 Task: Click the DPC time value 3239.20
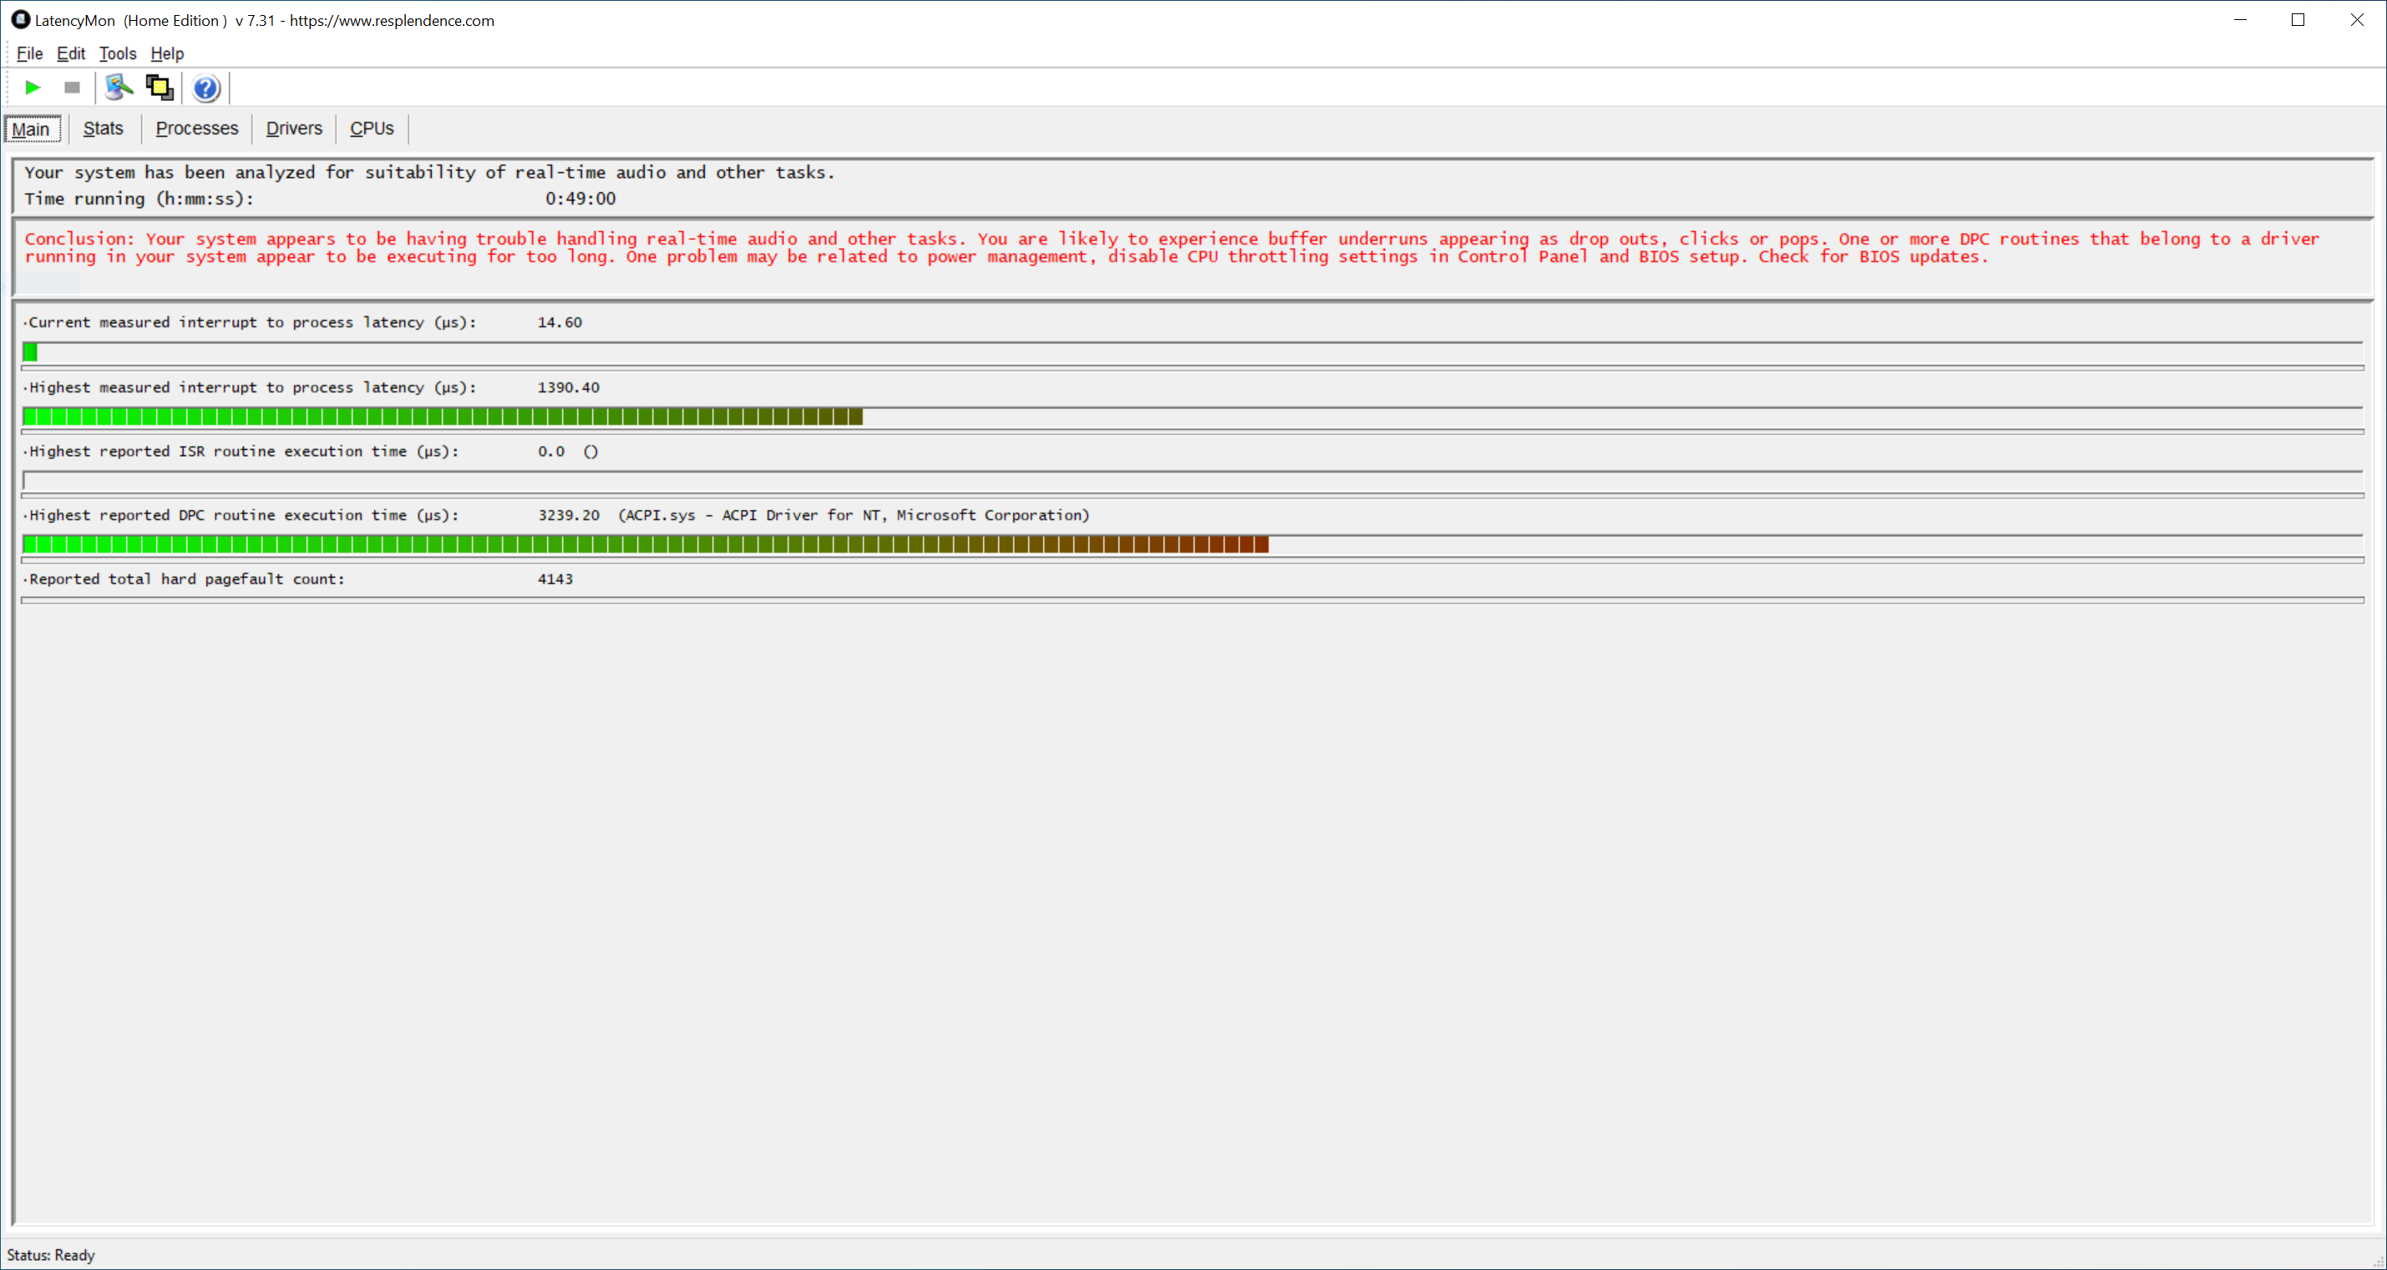tap(568, 515)
